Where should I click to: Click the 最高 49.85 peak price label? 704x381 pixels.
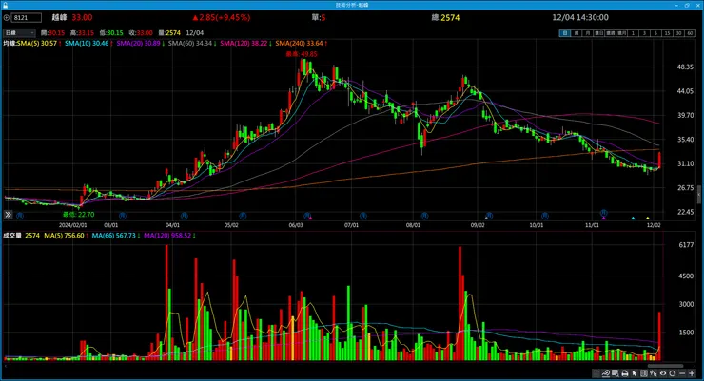(x=302, y=54)
